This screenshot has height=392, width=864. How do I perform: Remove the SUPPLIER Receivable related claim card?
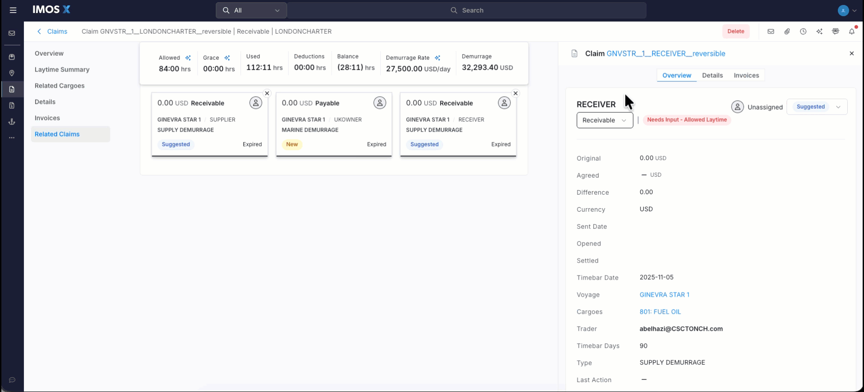[267, 94]
